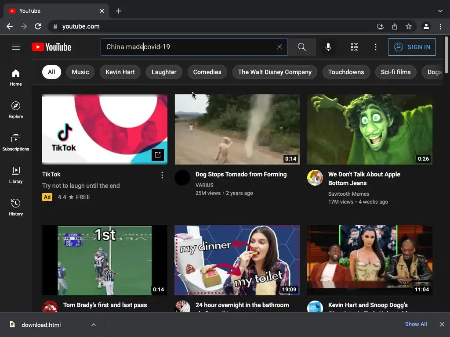The height and width of the screenshot is (337, 450).
Task: Open the download.html file
Action: coord(41,325)
